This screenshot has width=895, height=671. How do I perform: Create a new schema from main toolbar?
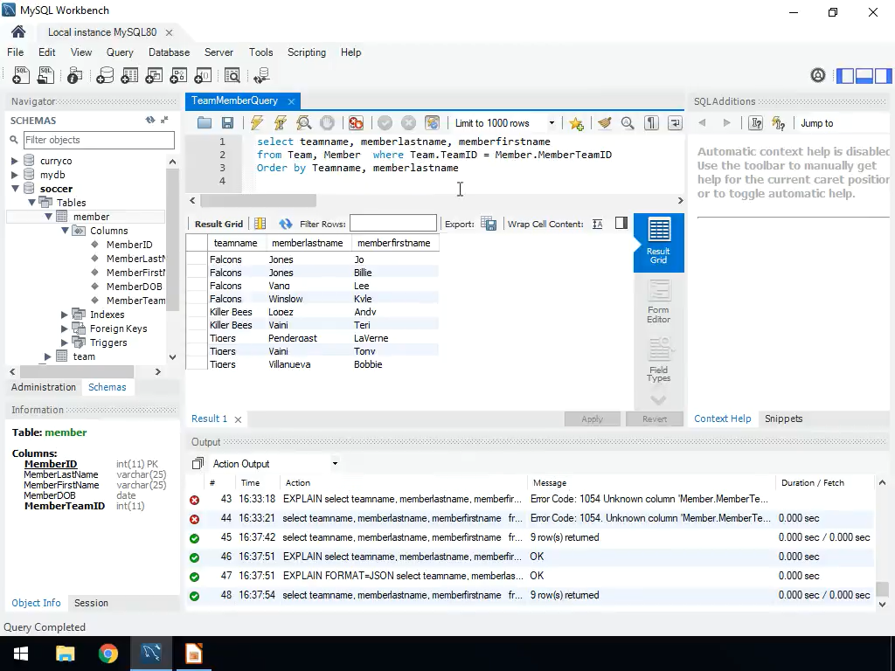tap(105, 76)
